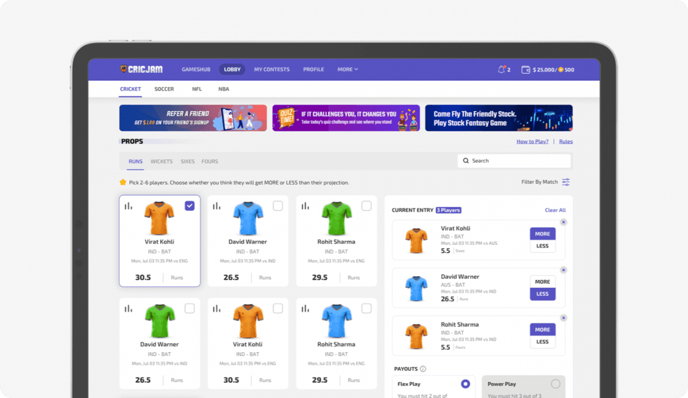Click the gold coin balance icon
The width and height of the screenshot is (688, 398).
561,70
